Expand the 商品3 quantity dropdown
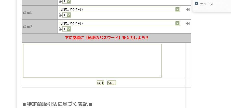This screenshot has height=108, width=231. click(67, 29)
